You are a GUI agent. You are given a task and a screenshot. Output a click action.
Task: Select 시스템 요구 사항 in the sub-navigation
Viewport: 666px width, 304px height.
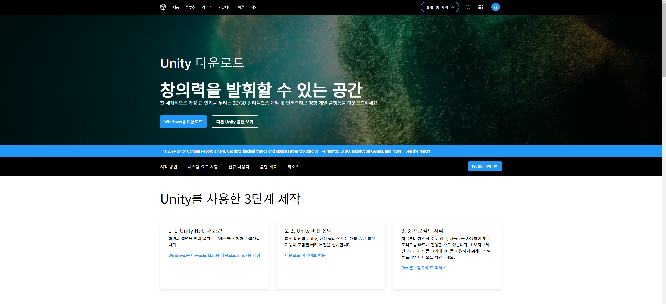click(x=203, y=167)
